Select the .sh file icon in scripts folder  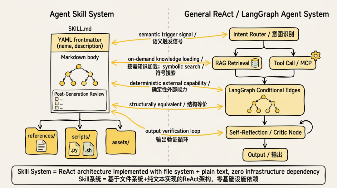(x=88, y=149)
